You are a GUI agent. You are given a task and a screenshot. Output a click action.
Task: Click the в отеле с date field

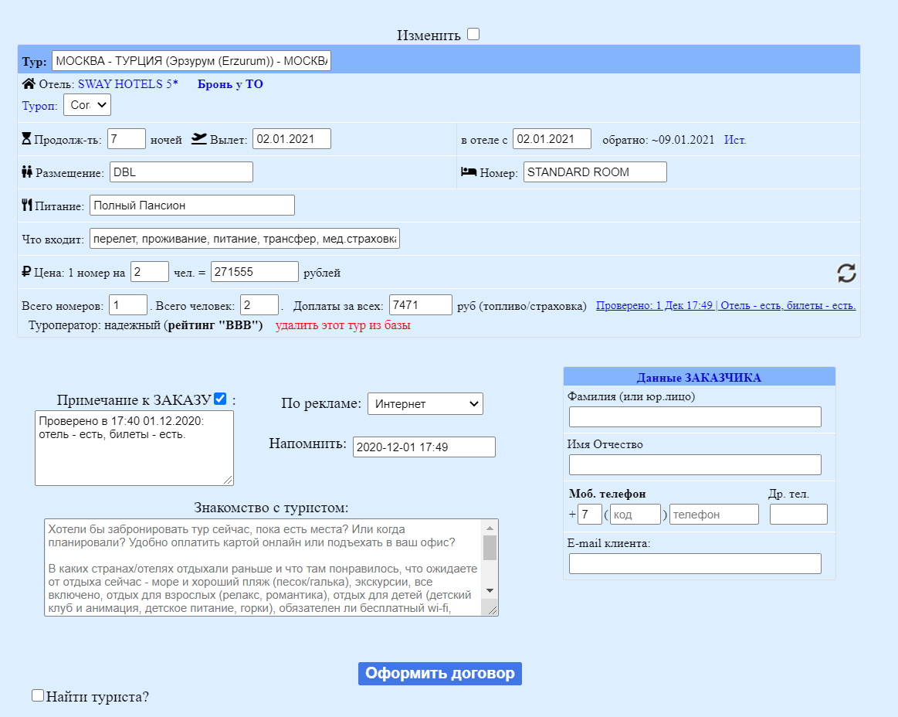(551, 139)
